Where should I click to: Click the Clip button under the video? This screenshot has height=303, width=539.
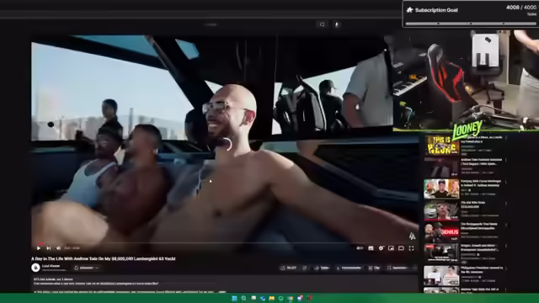(374, 268)
